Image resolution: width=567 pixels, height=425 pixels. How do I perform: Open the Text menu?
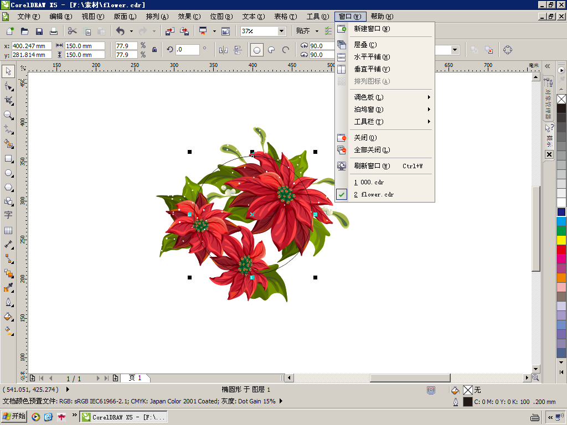pyautogui.click(x=254, y=17)
